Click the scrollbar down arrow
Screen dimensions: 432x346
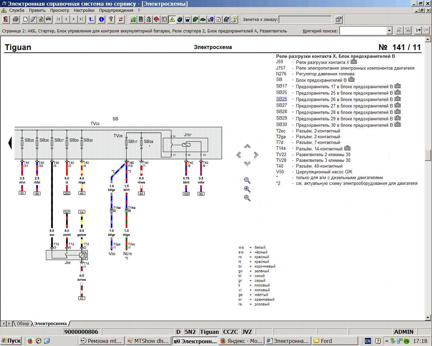tap(428, 318)
